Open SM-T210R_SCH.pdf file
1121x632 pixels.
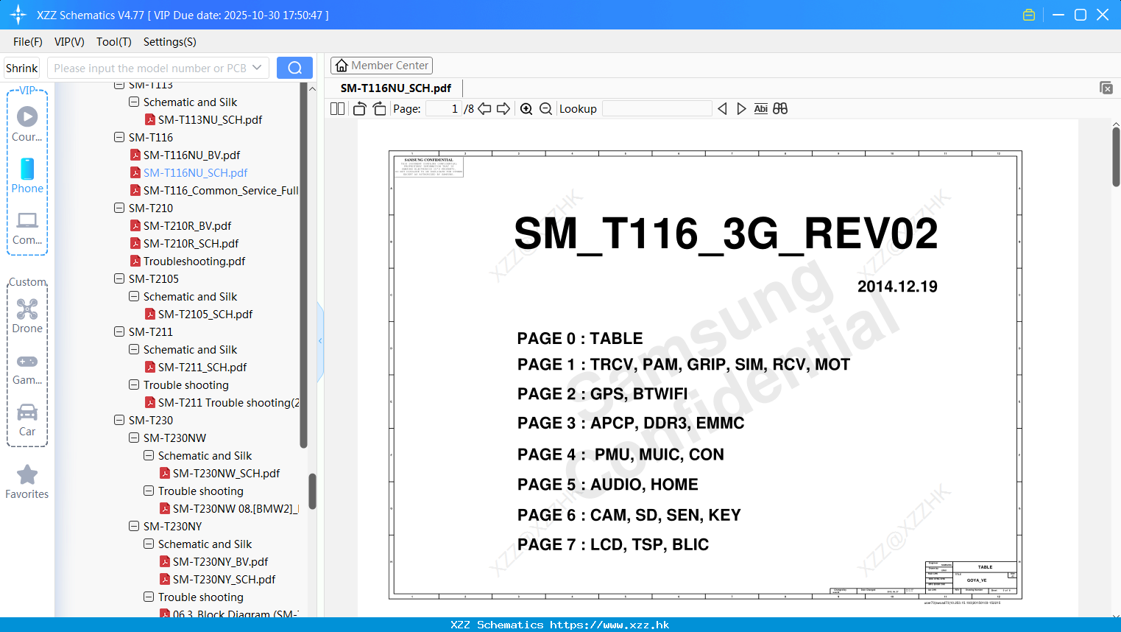point(191,243)
